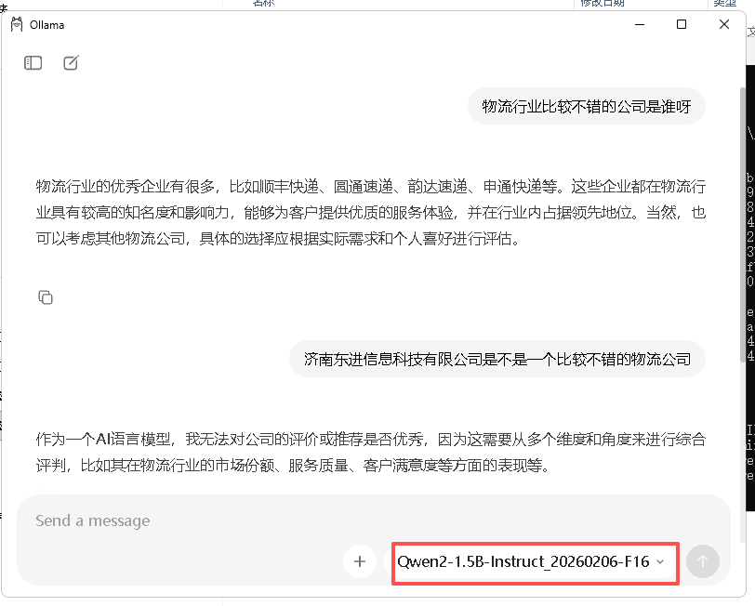This screenshot has width=755, height=606.
Task: Focus the Send a message field
Action: pos(374,520)
